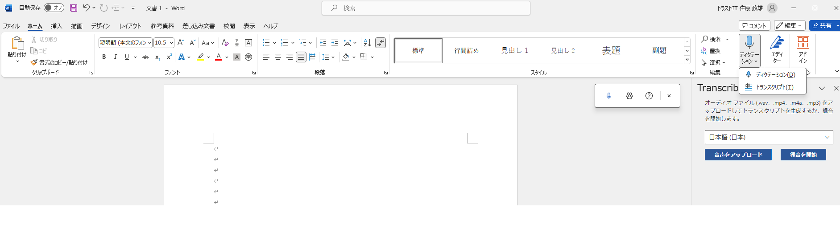This screenshot has height=249, width=840.
Task: Click the 録音を開始 button
Action: 803,155
